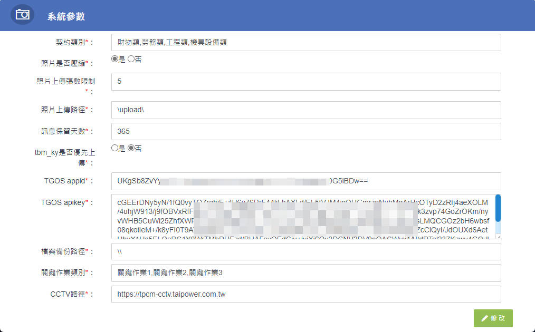Select 是 for tbm_ky是否優先上傳
The image size is (535, 332).
114,148
